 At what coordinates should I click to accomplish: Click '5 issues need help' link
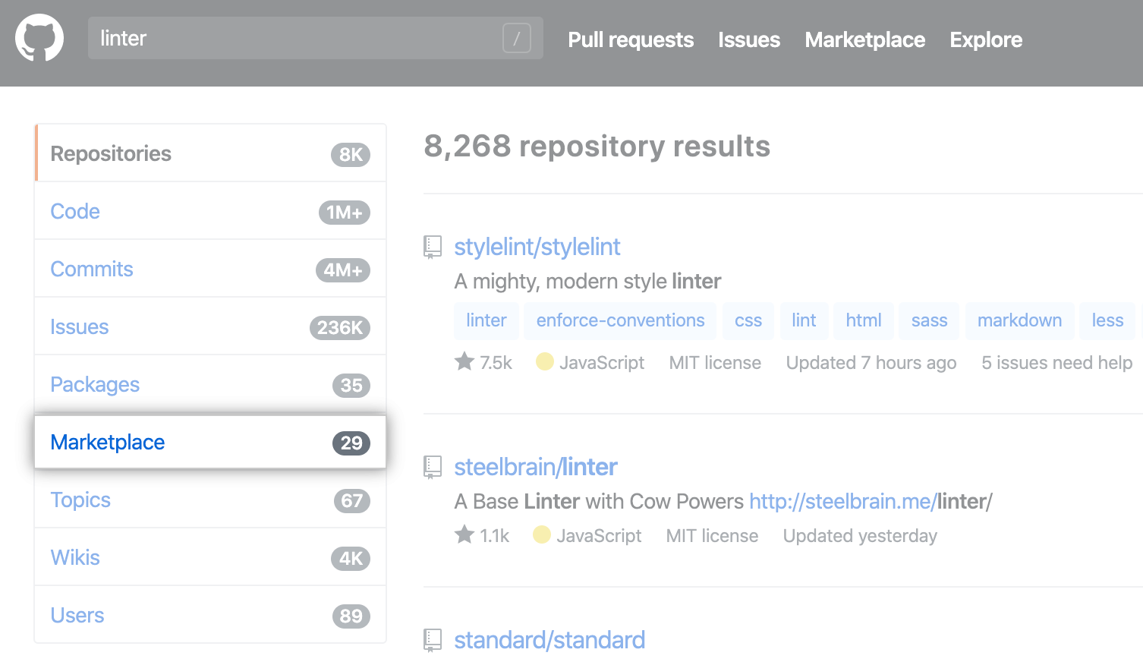[x=1056, y=363]
